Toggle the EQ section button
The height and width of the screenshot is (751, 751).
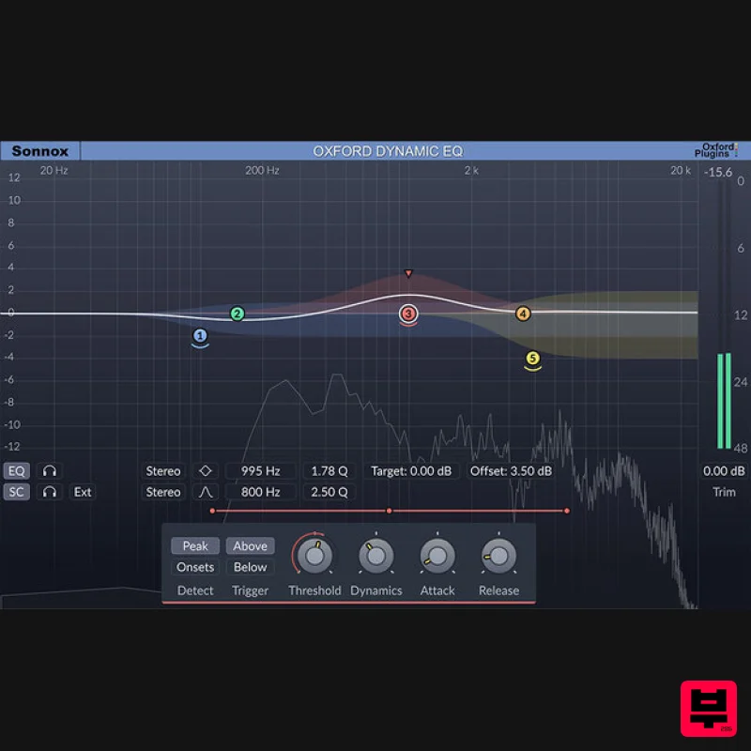(x=16, y=470)
